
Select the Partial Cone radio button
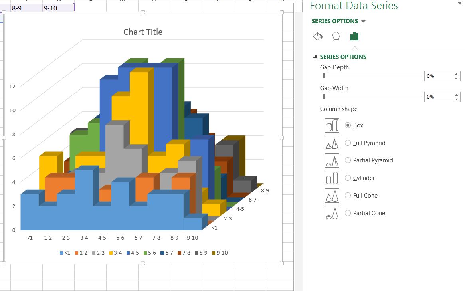(348, 213)
